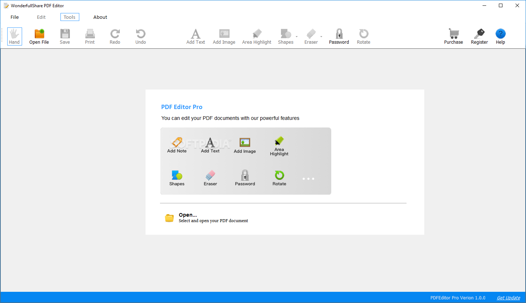Click the Save toolbar icon
Screen dimensions: 526x303
(x=65, y=36)
